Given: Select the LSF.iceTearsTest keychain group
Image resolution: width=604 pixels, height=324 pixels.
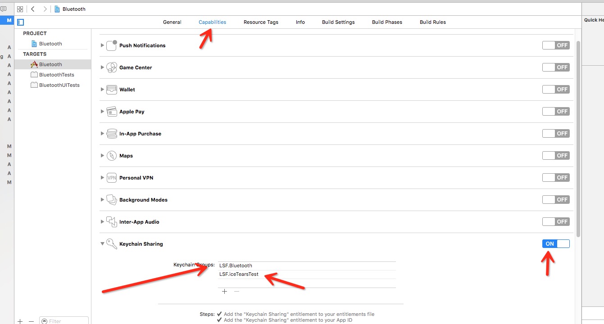Looking at the screenshot, I should tap(307, 274).
